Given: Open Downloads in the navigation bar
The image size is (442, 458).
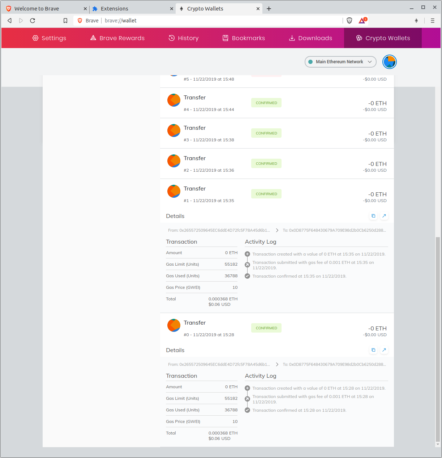Looking at the screenshot, I should click(310, 38).
